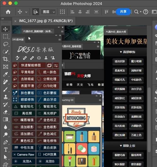Toggle Auto-Select layers icon
The height and width of the screenshot is (167, 157).
(x=36, y=12)
